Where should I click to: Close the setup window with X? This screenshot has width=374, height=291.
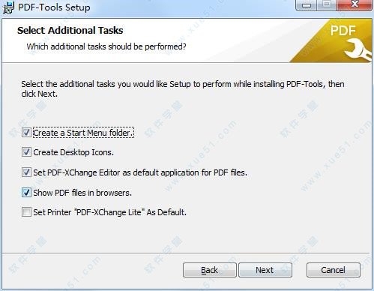[355, 4]
